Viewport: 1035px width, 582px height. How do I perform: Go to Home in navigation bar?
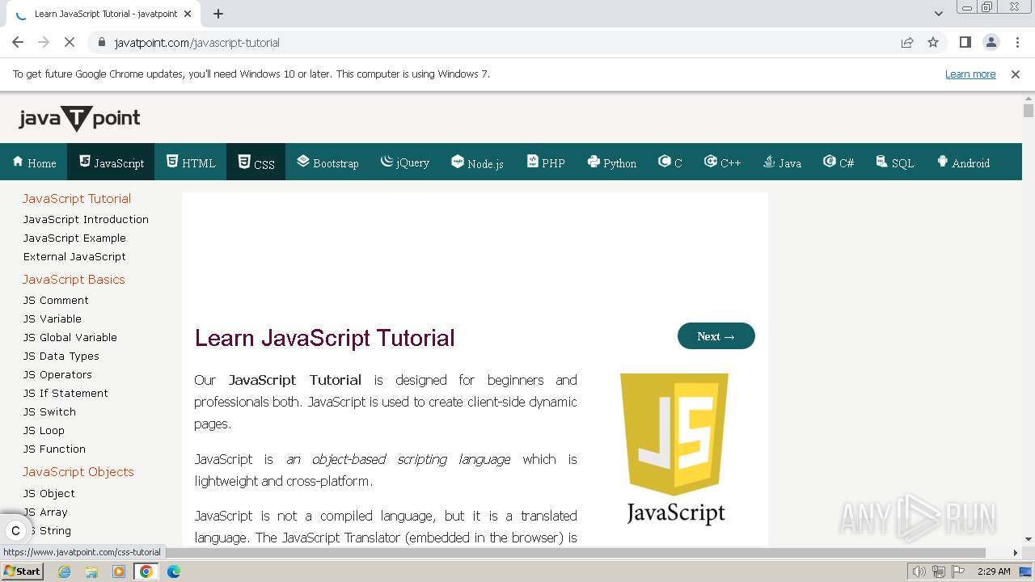34,162
